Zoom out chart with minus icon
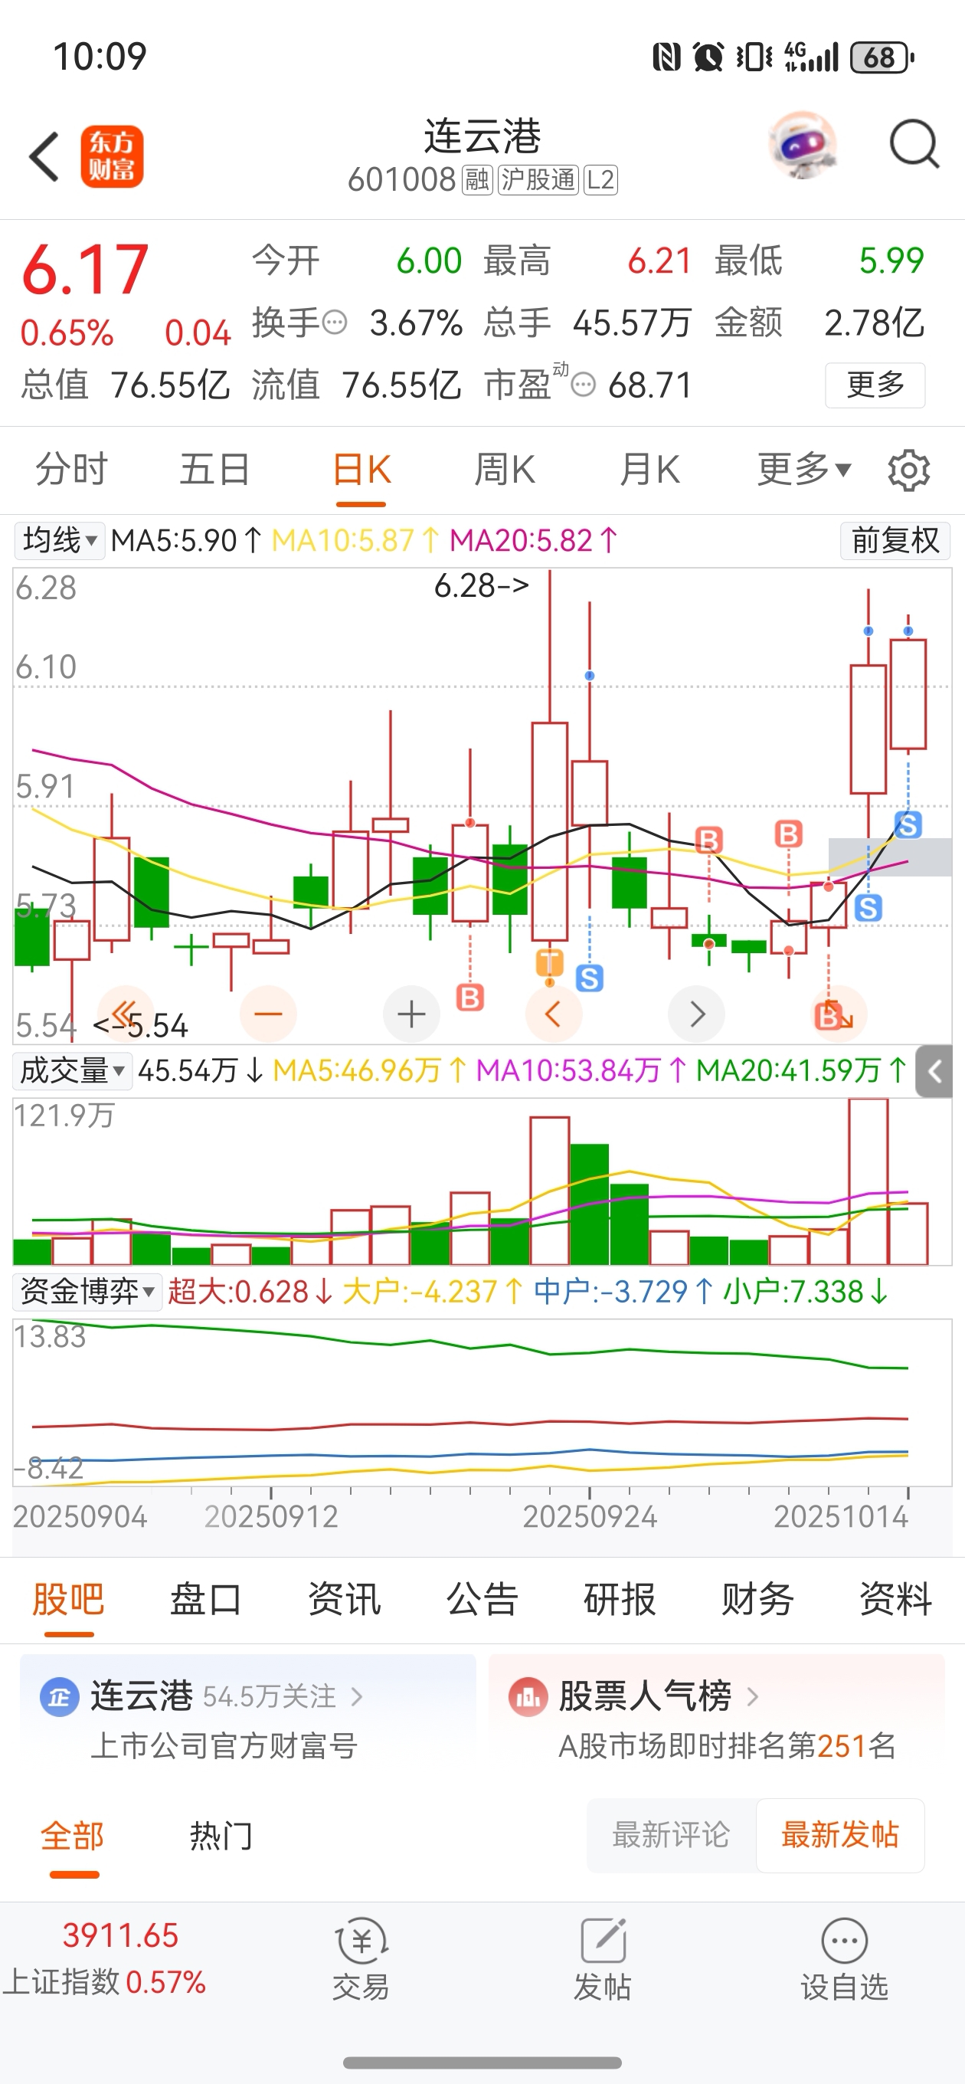Viewport: 965px width, 2084px height. (x=269, y=1014)
